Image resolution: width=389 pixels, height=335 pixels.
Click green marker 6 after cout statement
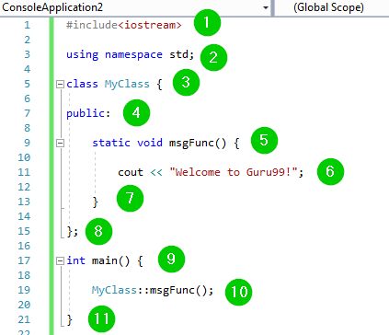pyautogui.click(x=330, y=171)
